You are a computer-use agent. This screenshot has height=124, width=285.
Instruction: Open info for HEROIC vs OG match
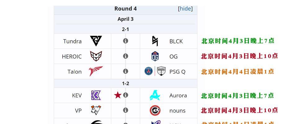(x=125, y=56)
